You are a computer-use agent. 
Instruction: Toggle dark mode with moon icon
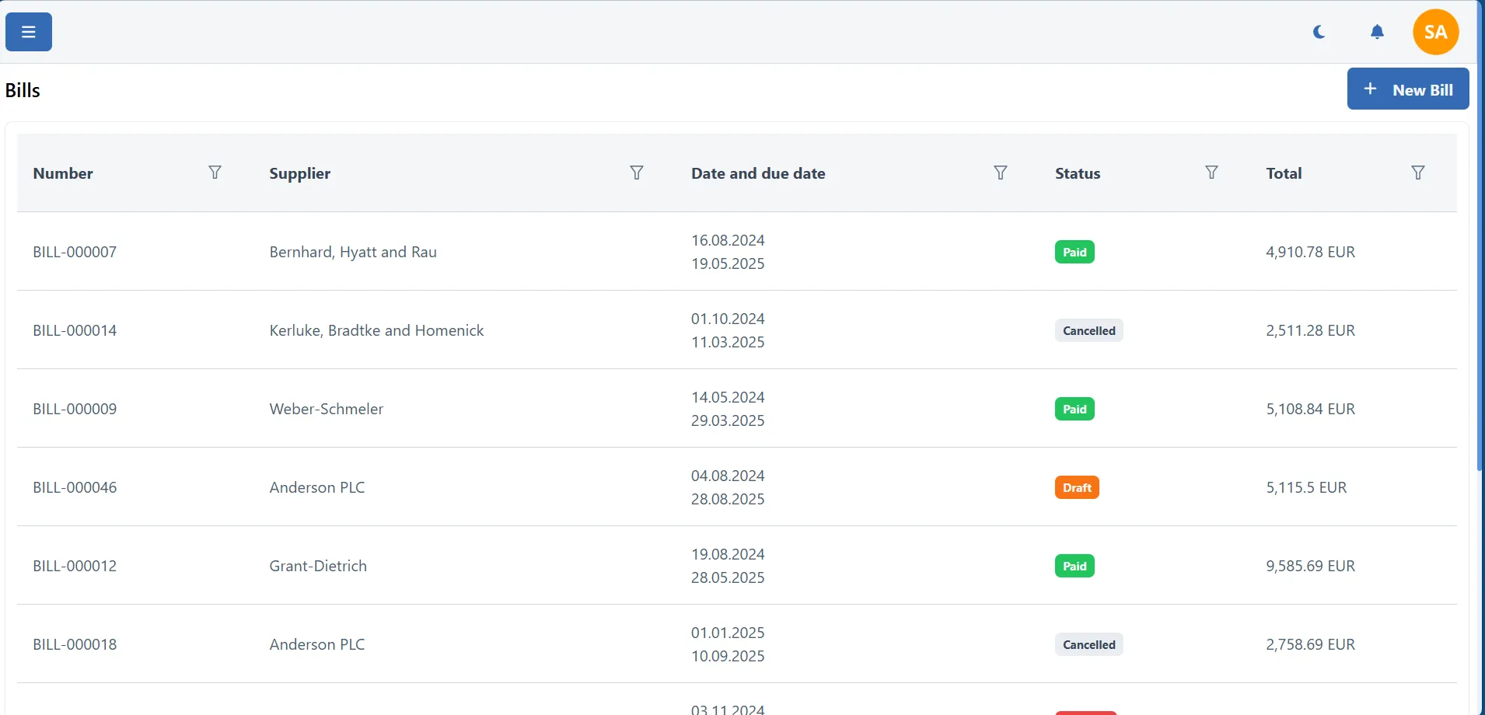tap(1319, 32)
